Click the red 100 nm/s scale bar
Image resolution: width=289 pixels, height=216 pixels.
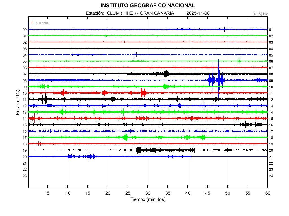[32, 23]
